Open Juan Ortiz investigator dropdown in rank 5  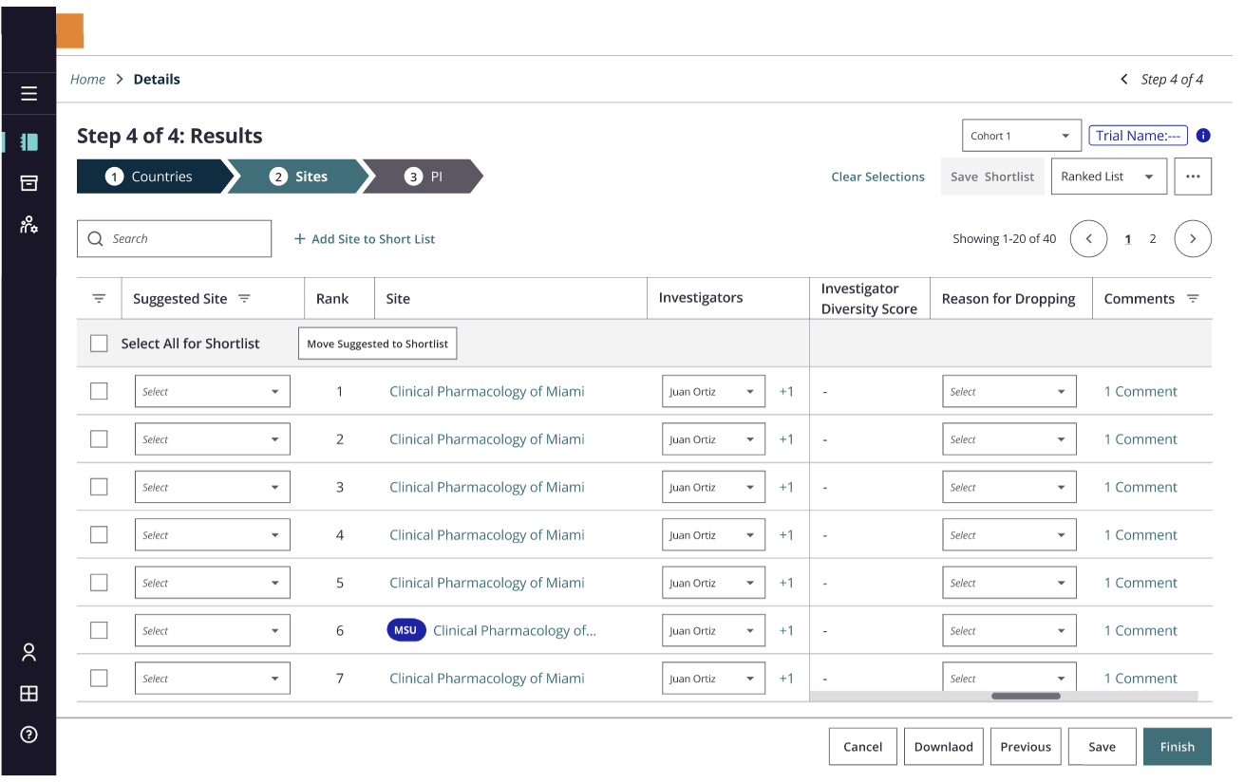pos(713,583)
